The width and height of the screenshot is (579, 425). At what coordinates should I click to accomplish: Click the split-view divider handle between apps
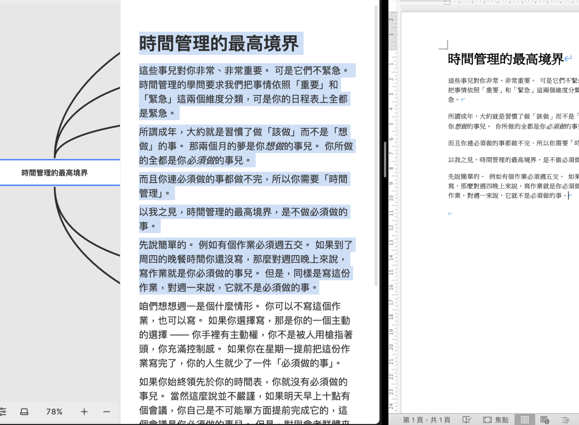click(385, 159)
